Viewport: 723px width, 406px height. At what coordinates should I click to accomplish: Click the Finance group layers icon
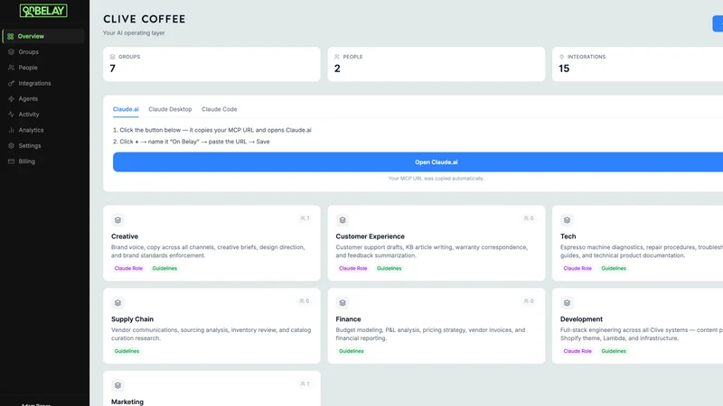coord(343,303)
